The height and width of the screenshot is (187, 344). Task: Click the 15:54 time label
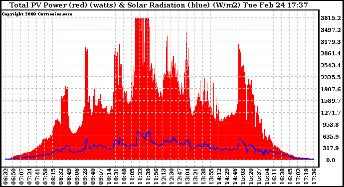(266, 176)
